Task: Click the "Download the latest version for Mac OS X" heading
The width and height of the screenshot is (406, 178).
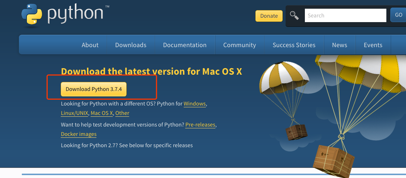Action: [x=151, y=71]
